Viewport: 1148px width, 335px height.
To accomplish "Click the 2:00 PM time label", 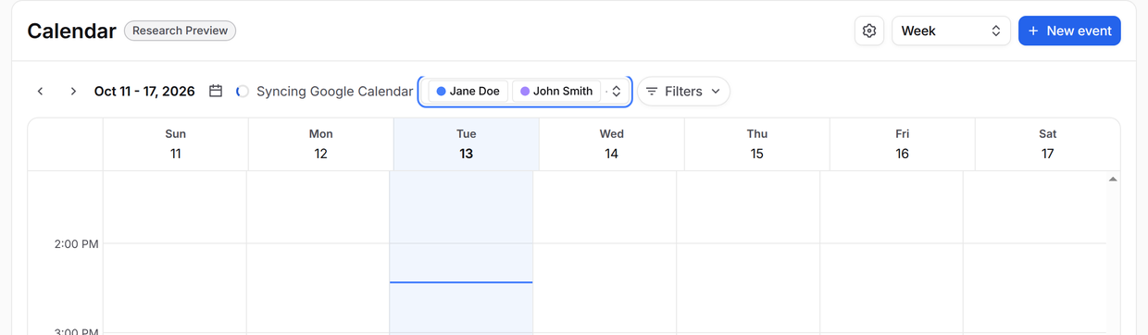I will pos(76,244).
